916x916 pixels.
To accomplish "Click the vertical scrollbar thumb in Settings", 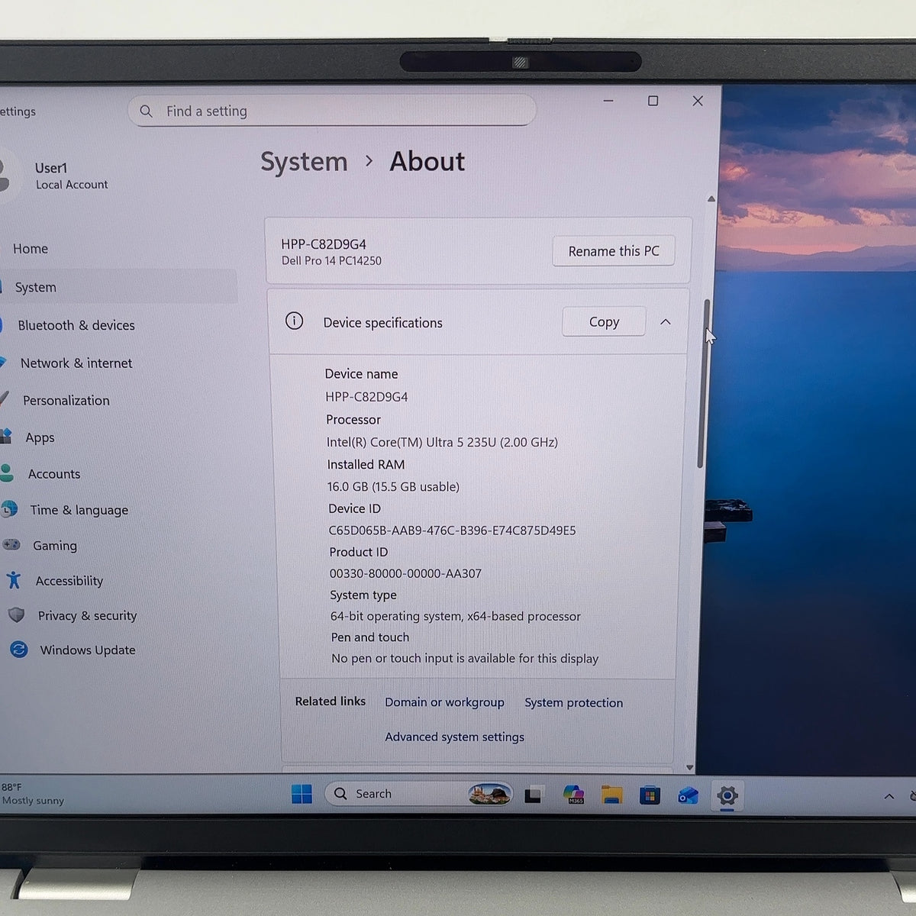I will pos(702,384).
